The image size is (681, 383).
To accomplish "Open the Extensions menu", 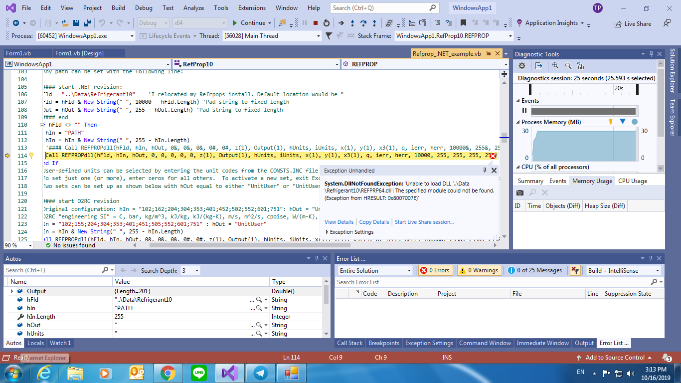I will (x=252, y=8).
